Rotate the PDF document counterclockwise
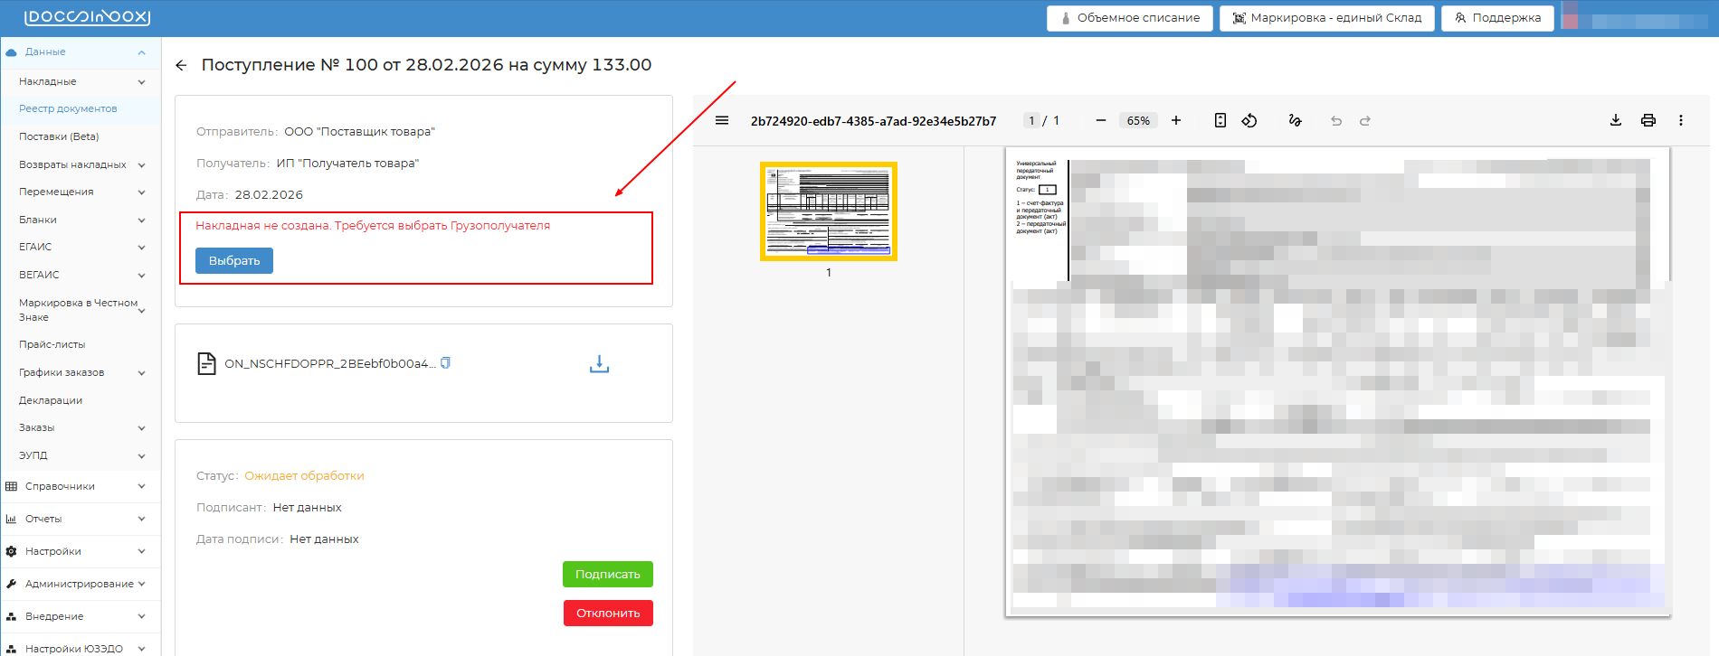Screen dimensions: 1719x656 pos(1249,120)
